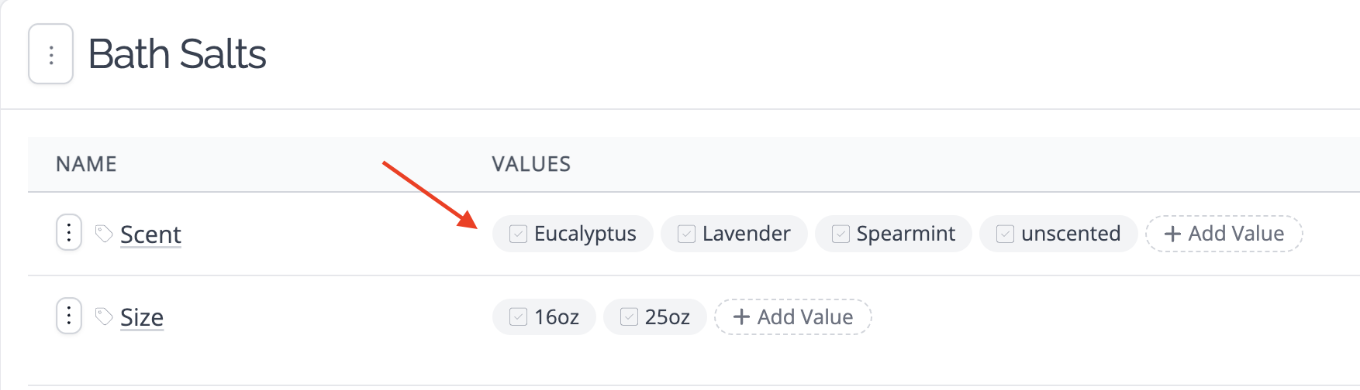Toggle the Eucalyptus value checkbox
This screenshot has height=390, width=1360.
(518, 234)
